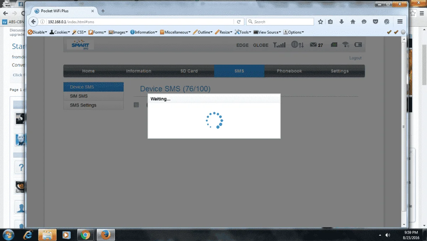Switch to Chrome from taskbar
The image size is (427, 241).
coord(85,235)
